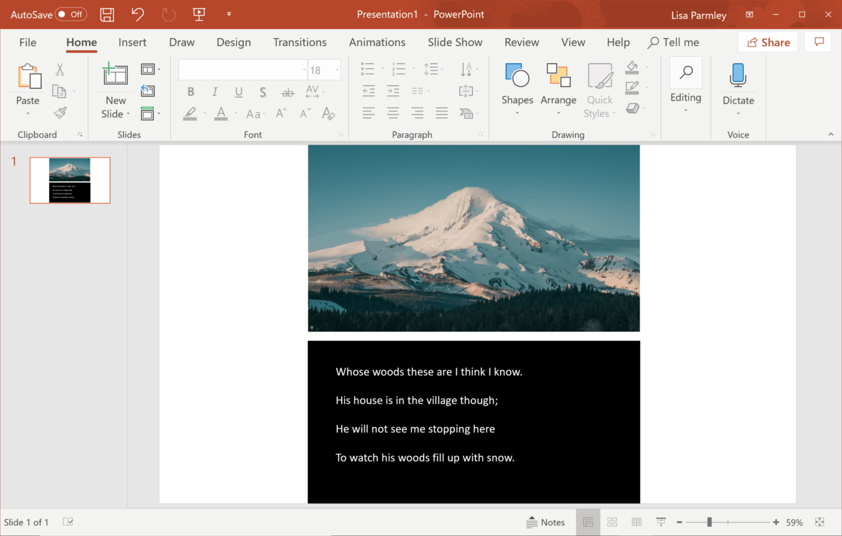Viewport: 842px width, 536px height.
Task: Open the Animations tab
Action: 377,42
